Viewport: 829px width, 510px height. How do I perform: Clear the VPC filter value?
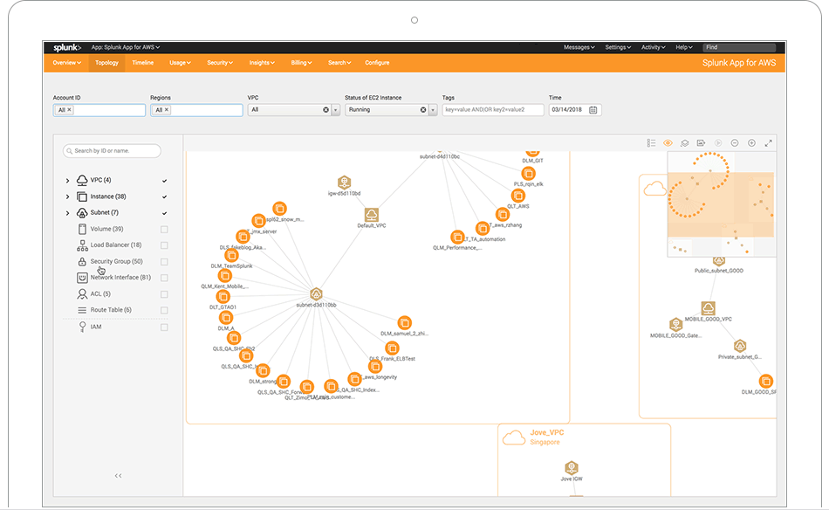325,110
